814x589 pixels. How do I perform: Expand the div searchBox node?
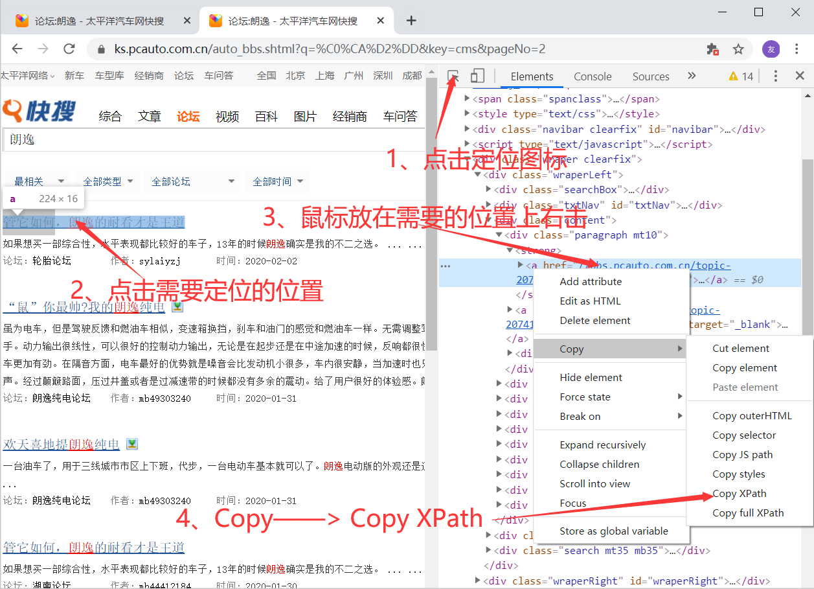point(489,189)
